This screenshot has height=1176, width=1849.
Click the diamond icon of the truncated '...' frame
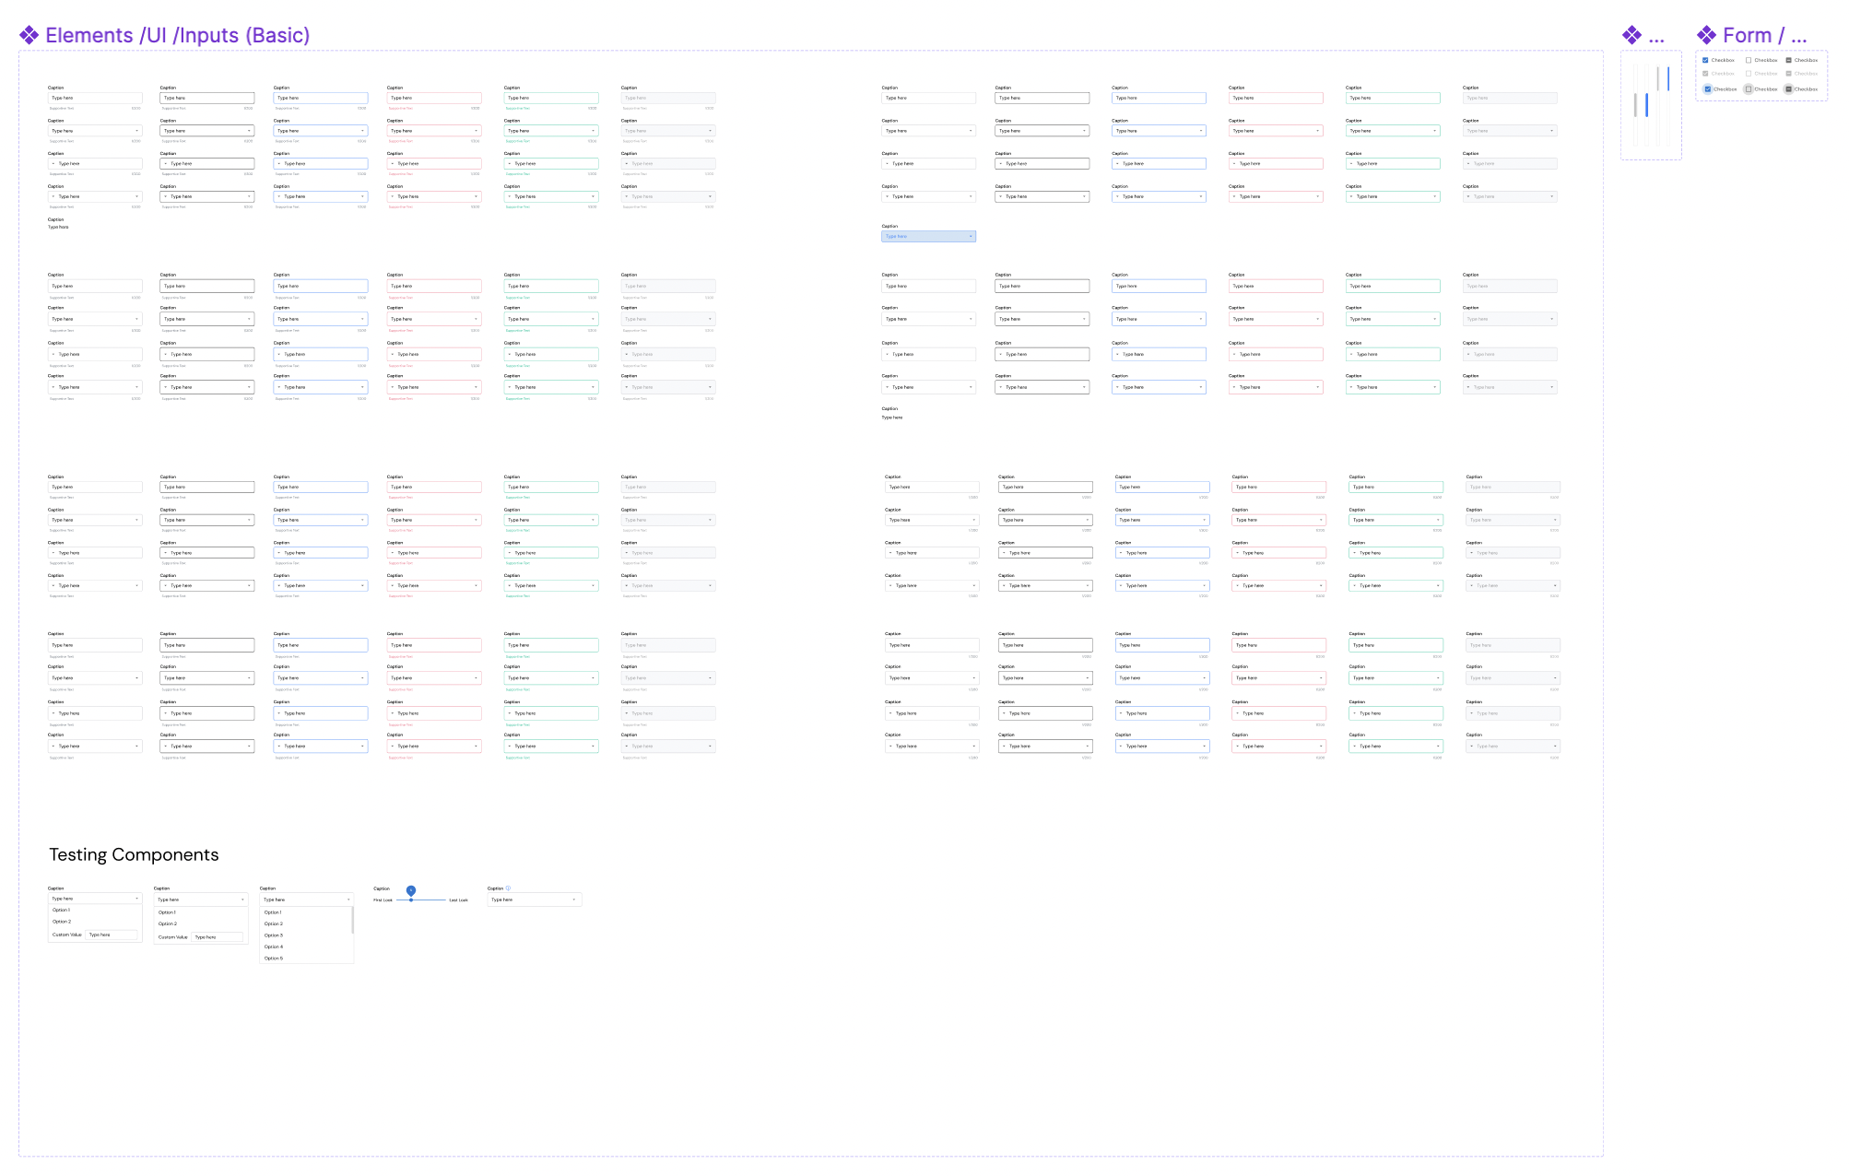pyautogui.click(x=1631, y=36)
